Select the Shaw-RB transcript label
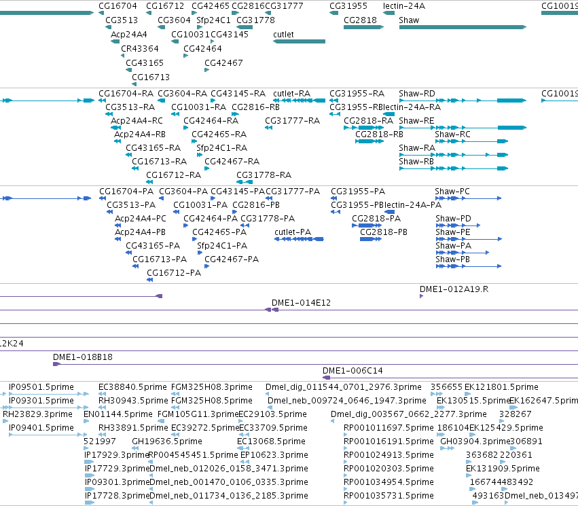Viewport: 578px width, 506px height. click(x=416, y=162)
